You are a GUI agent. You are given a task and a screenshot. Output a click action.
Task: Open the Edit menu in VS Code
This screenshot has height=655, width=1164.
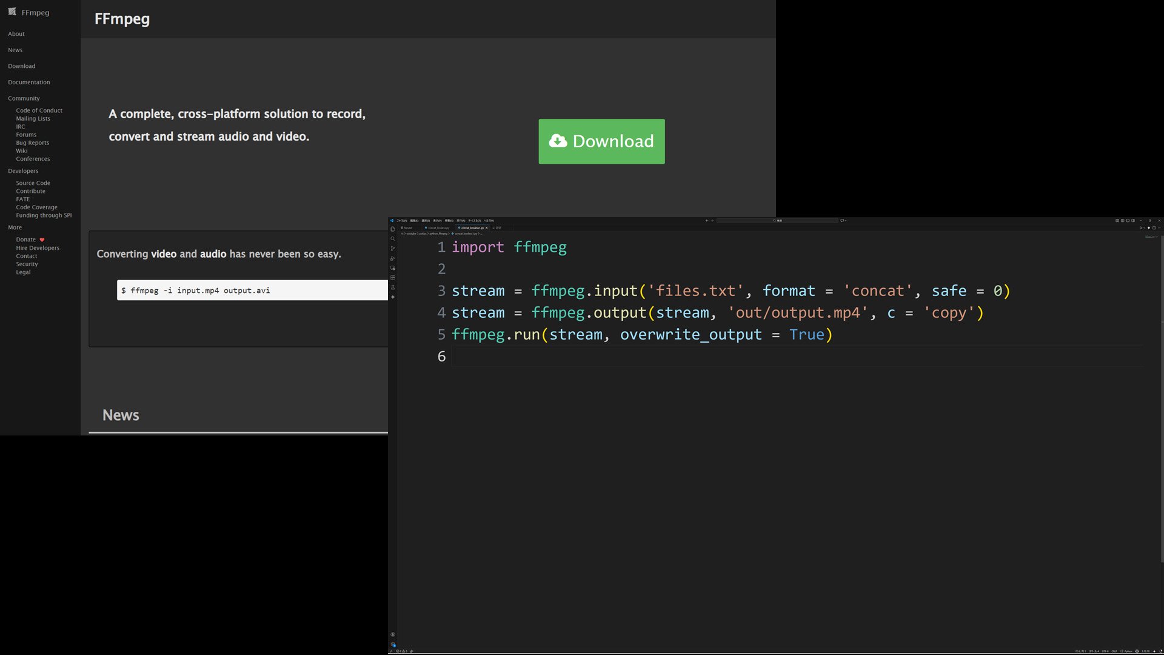tap(414, 221)
